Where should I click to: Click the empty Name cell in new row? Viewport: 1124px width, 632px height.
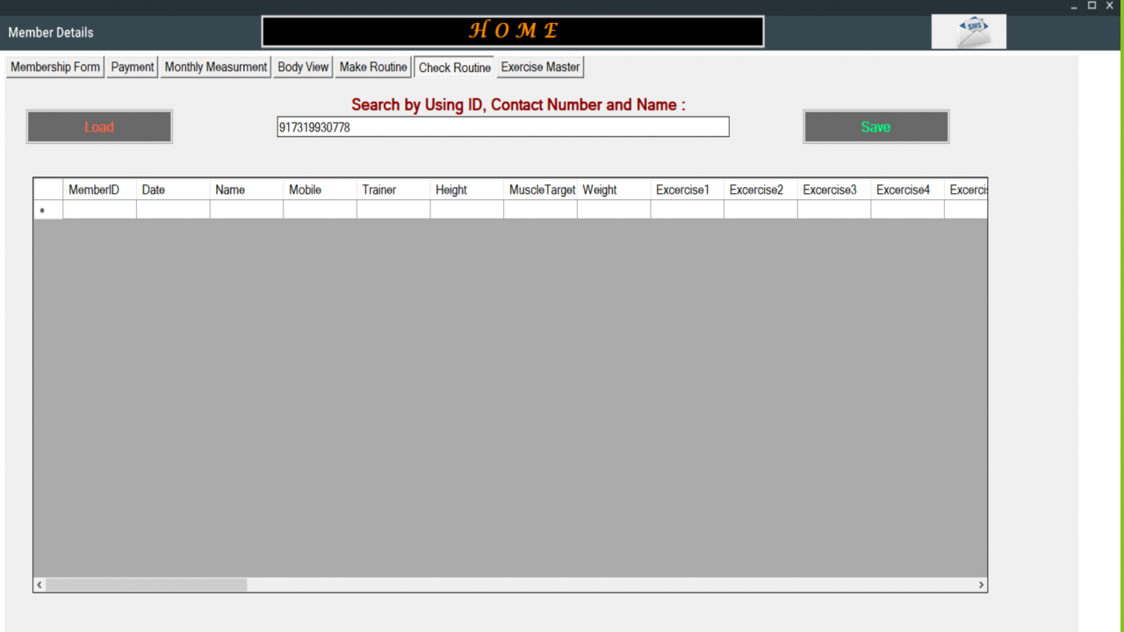[247, 210]
